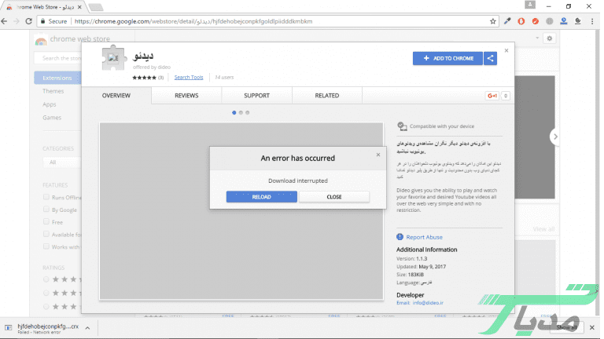Toggle By Google checkbox

pyautogui.click(x=46, y=210)
